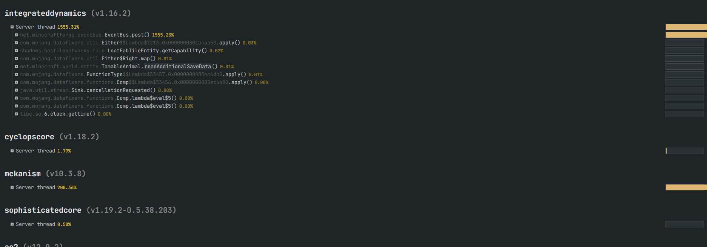Expand the first Comp.lambda$eval$5 entry
The width and height of the screenshot is (707, 247).
pos(16,98)
